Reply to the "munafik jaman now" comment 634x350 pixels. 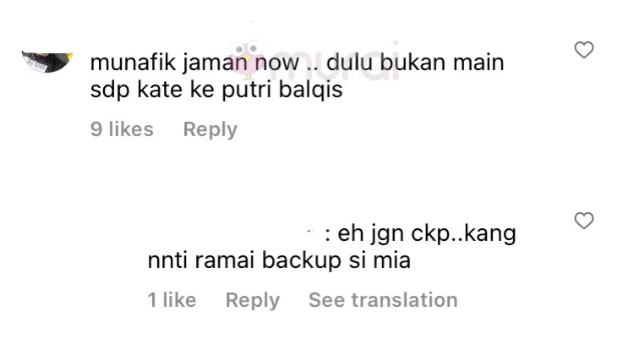[210, 129]
